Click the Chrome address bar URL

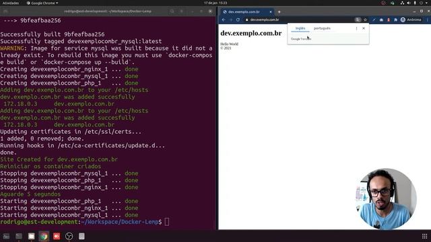(265, 19)
